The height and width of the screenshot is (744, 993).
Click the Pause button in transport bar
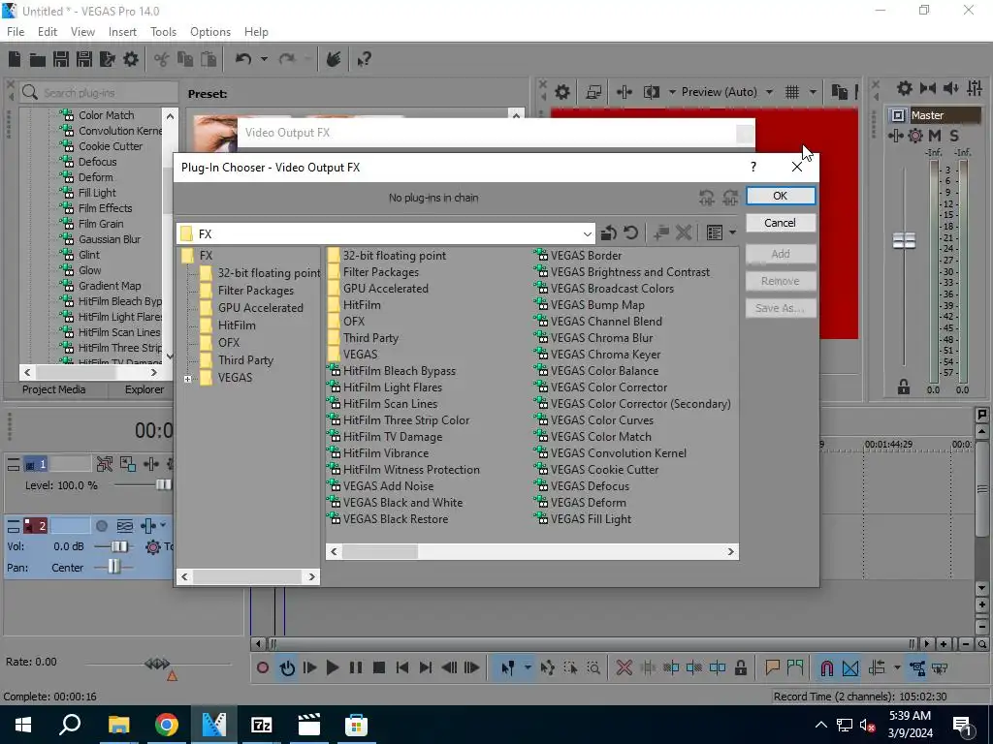coord(356,667)
